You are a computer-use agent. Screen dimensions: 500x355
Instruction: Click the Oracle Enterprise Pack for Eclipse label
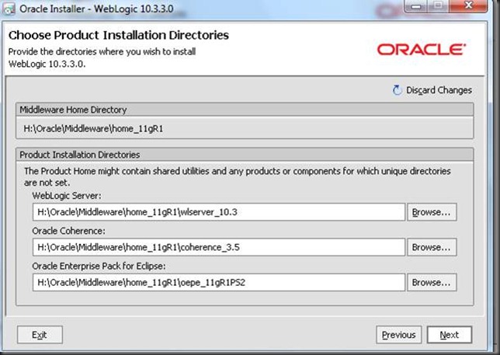(x=99, y=266)
